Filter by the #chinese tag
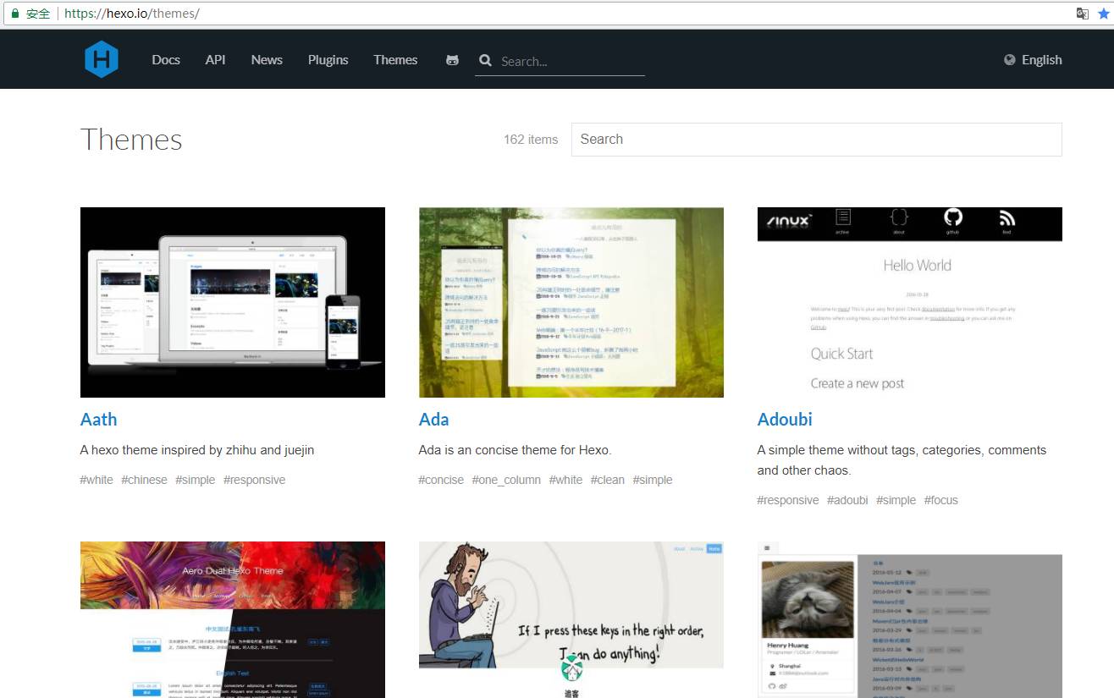 pyautogui.click(x=144, y=480)
